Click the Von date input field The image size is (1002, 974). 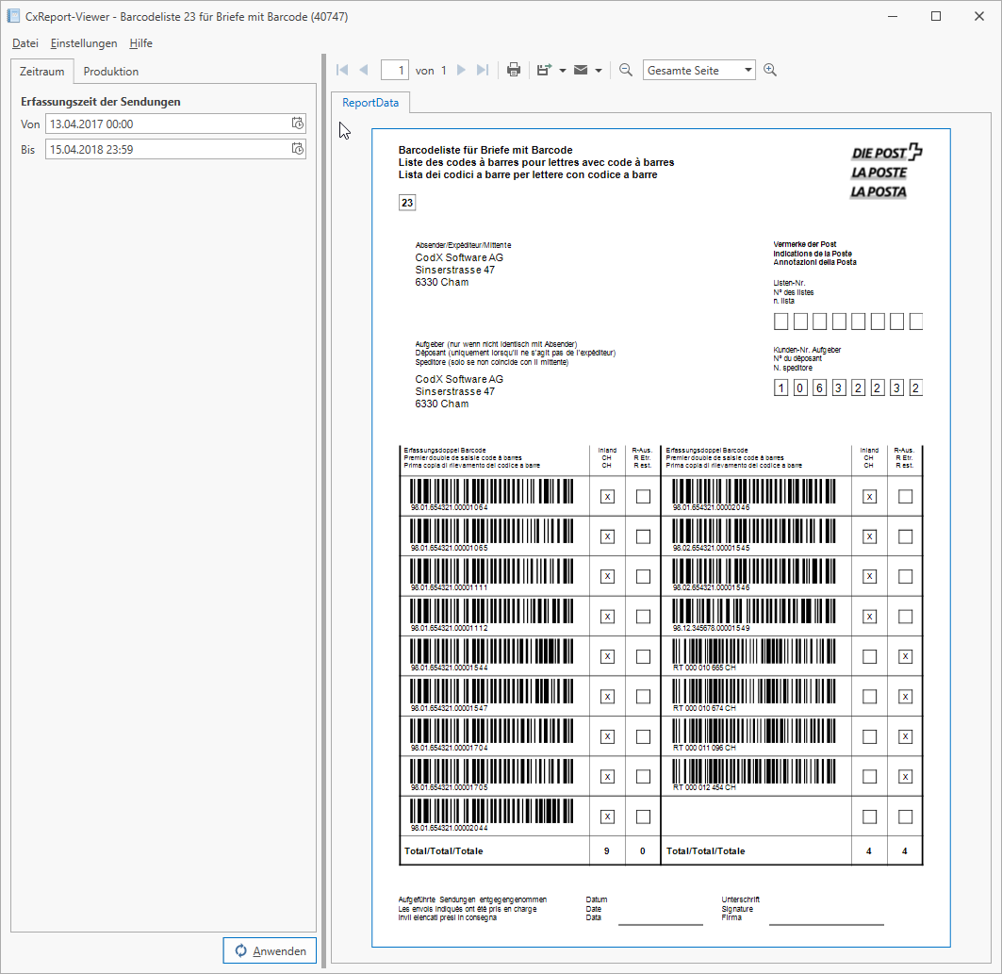tap(175, 124)
